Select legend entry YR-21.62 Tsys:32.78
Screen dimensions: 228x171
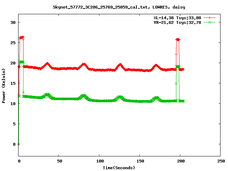pos(177,22)
